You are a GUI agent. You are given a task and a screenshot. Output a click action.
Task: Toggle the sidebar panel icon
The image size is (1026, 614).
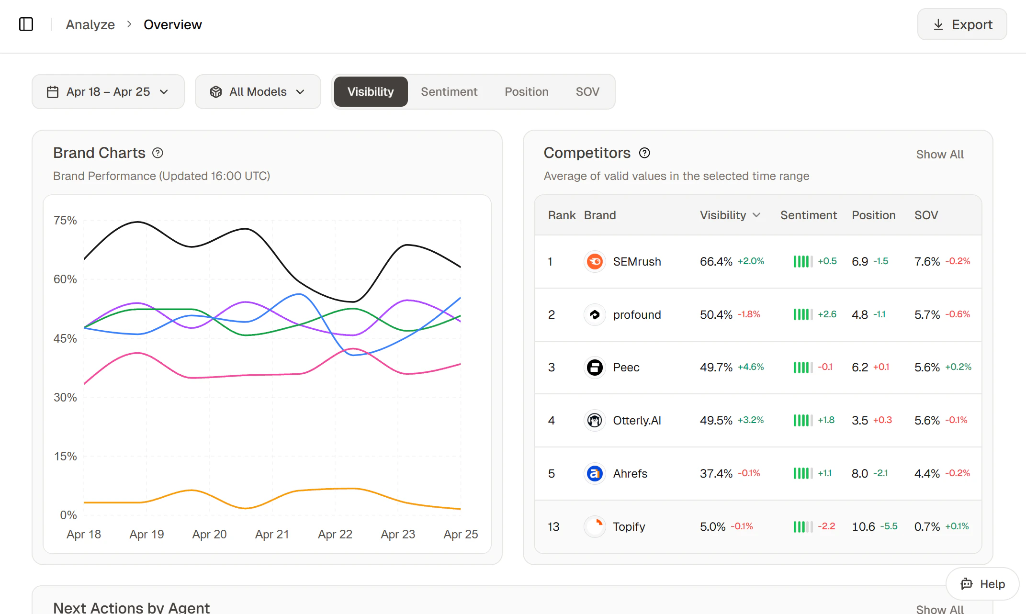[x=26, y=24]
